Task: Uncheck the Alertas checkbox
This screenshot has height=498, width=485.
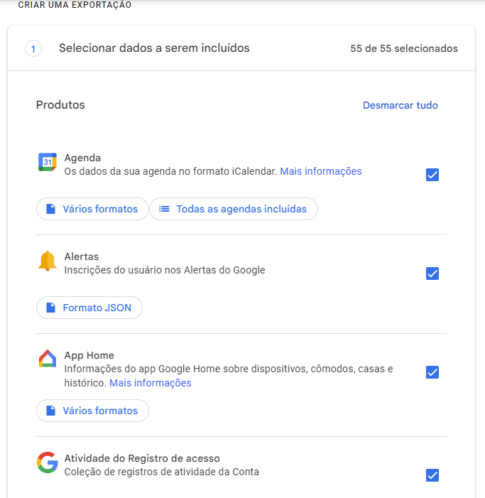Action: 432,274
